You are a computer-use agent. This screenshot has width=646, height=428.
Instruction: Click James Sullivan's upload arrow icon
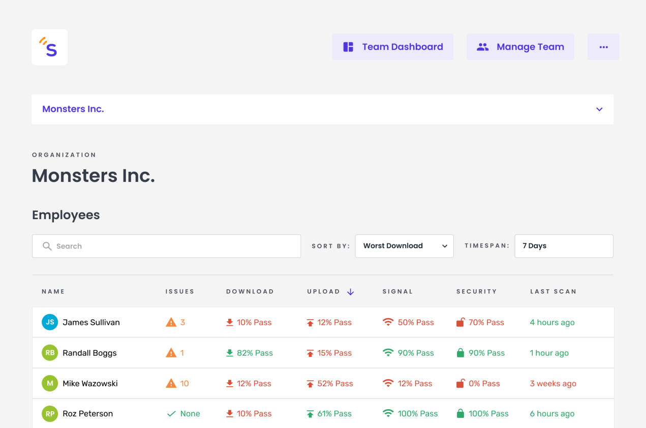coord(310,322)
